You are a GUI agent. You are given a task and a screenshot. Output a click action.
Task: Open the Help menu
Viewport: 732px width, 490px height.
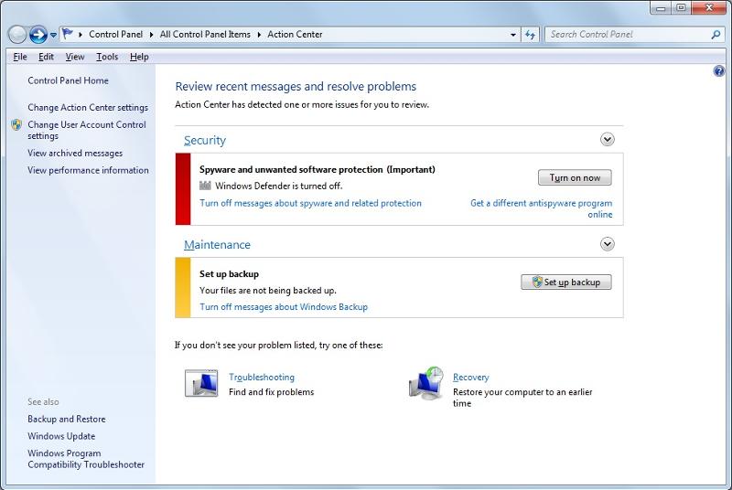coord(139,57)
